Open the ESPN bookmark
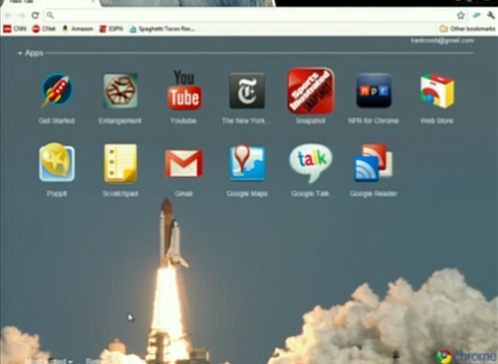This screenshot has height=364, width=498. 112,29
